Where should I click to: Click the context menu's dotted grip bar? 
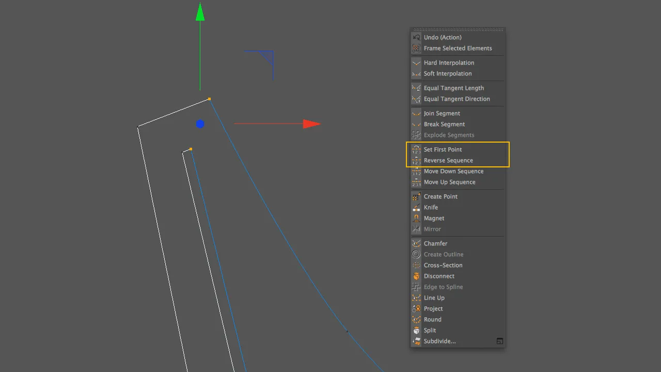[458, 29]
